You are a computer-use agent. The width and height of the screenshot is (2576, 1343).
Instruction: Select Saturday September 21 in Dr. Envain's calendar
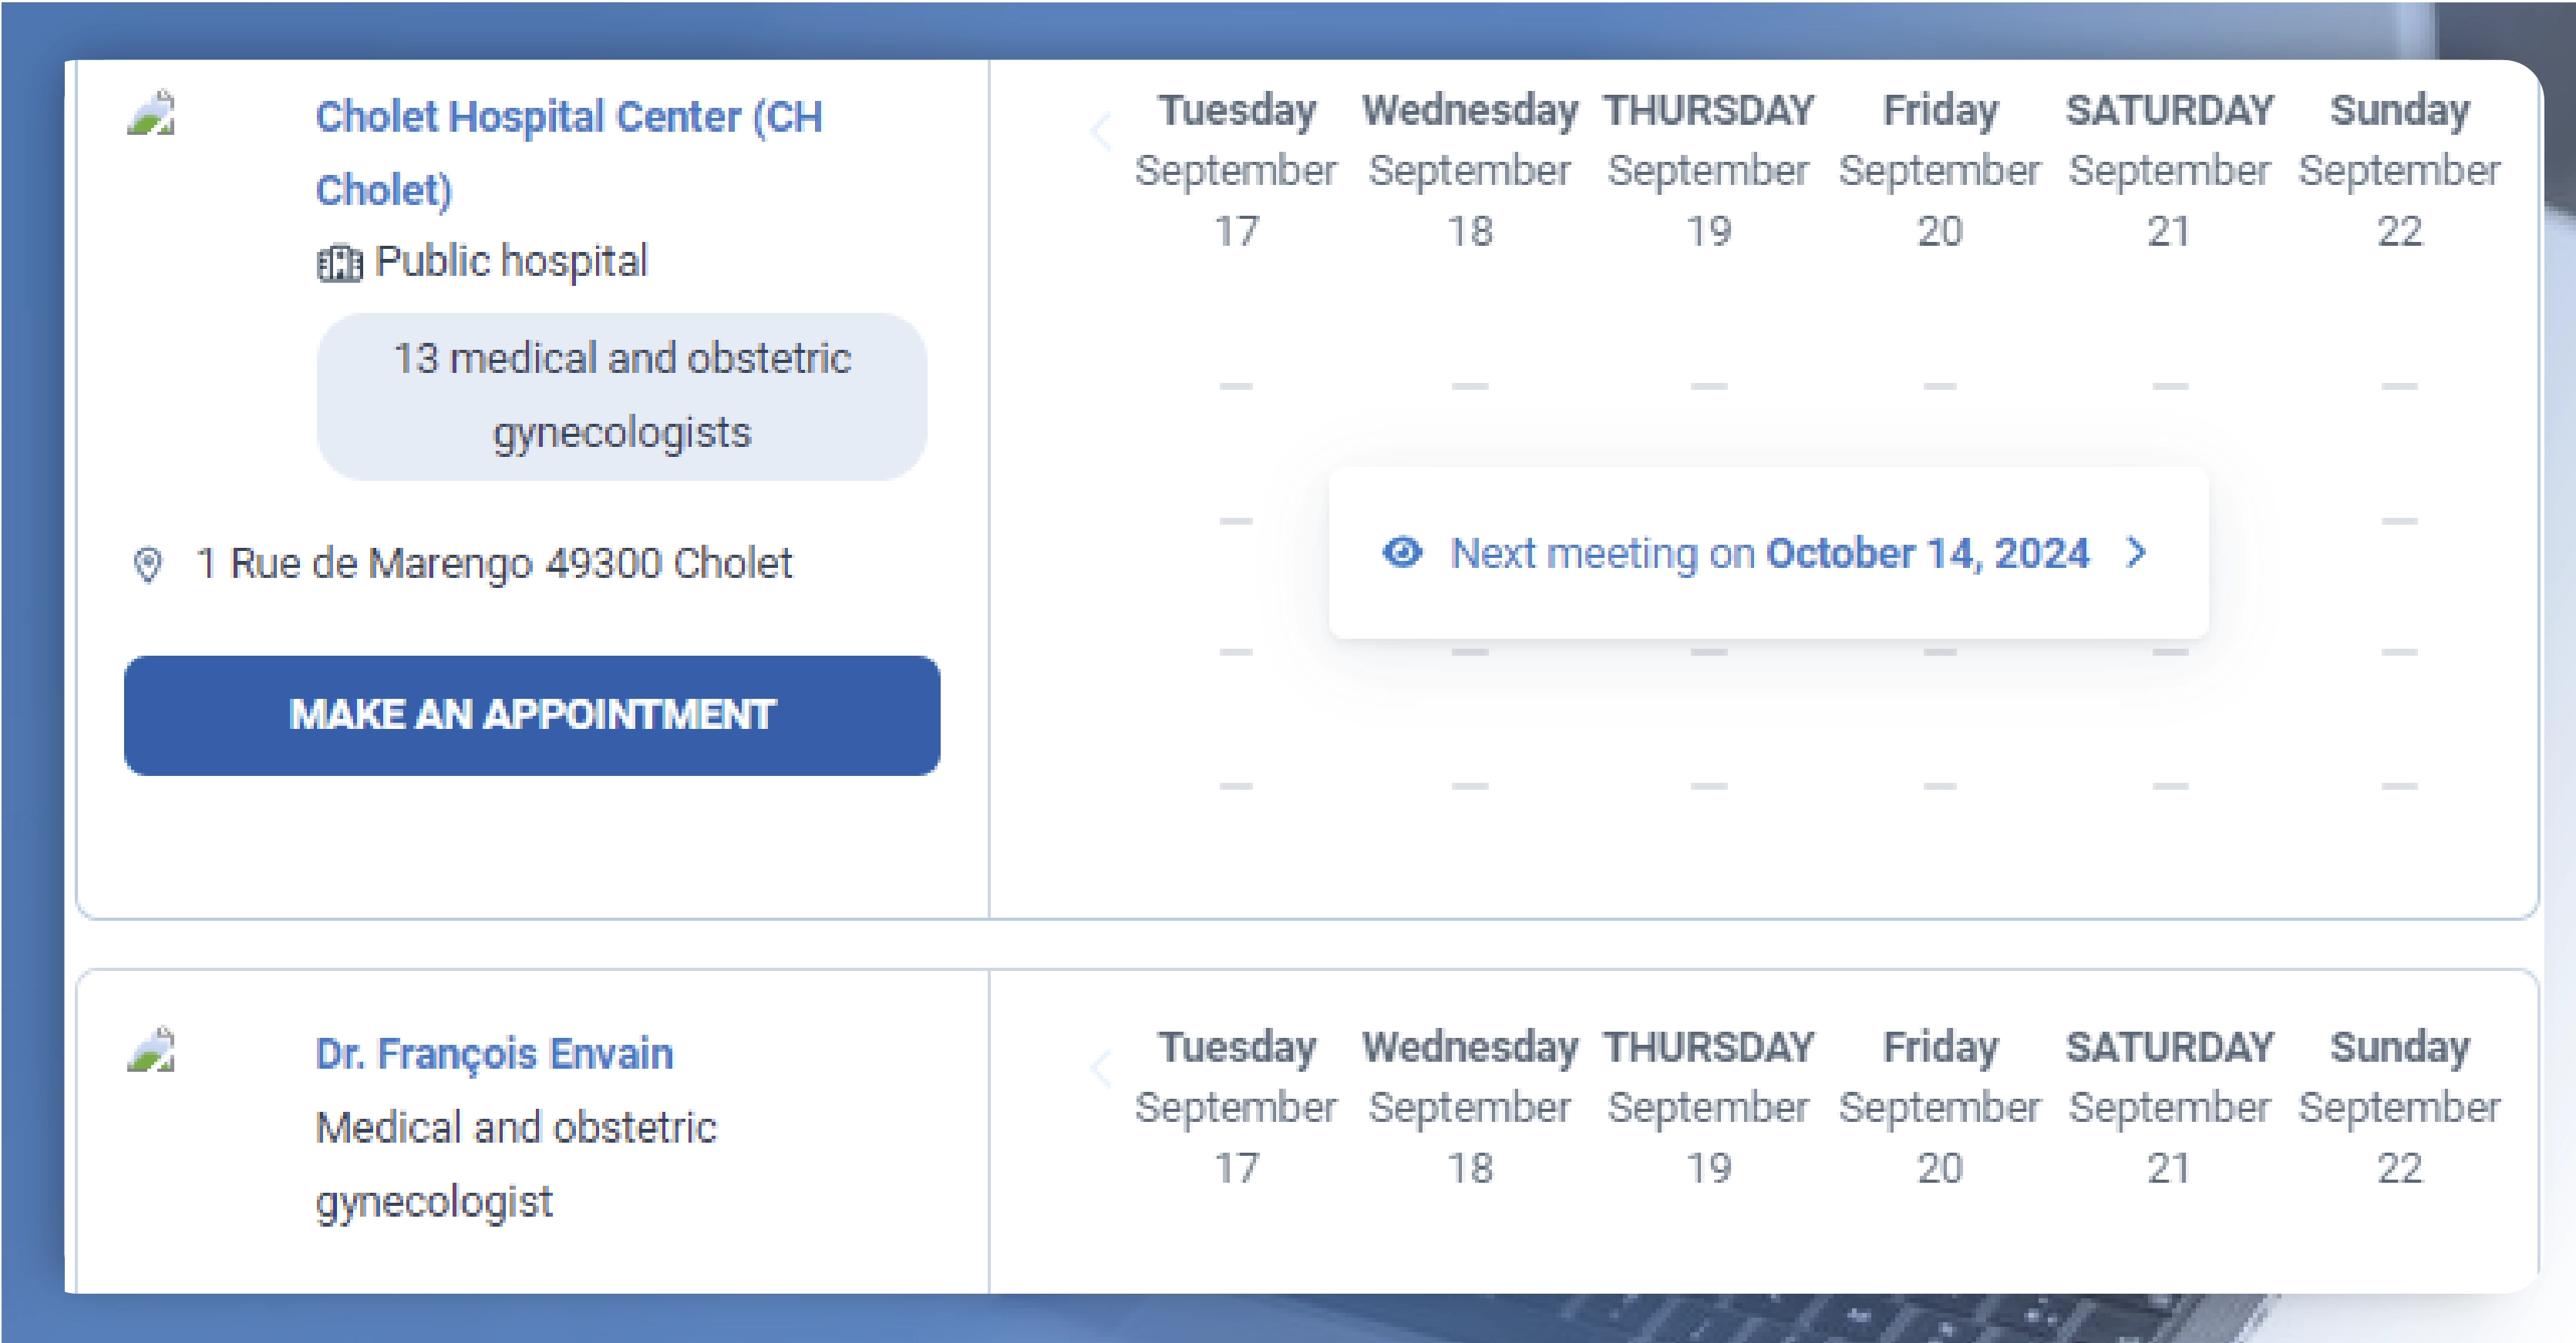click(2169, 1107)
